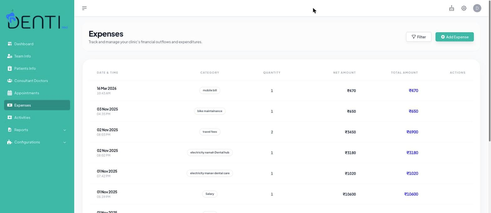The height and width of the screenshot is (213, 491).
Task: Select the travel fees category tag
Action: tap(210, 132)
